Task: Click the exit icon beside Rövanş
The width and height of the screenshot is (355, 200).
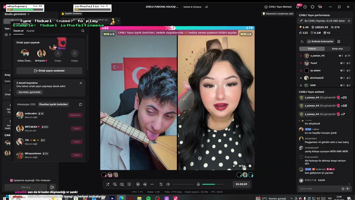Action: [x=52, y=187]
